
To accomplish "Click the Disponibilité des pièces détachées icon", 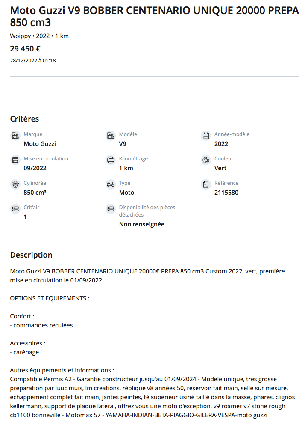I will [111, 209].
